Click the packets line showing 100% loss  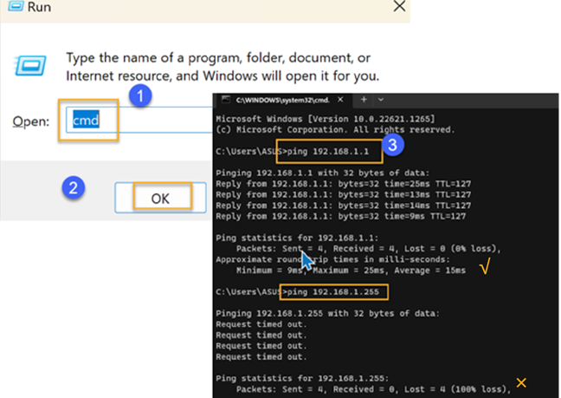373,389
